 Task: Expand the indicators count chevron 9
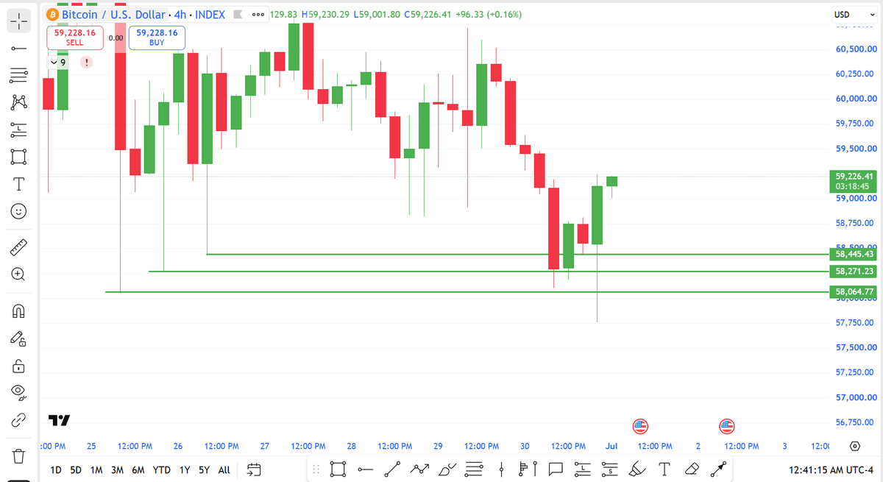click(57, 63)
